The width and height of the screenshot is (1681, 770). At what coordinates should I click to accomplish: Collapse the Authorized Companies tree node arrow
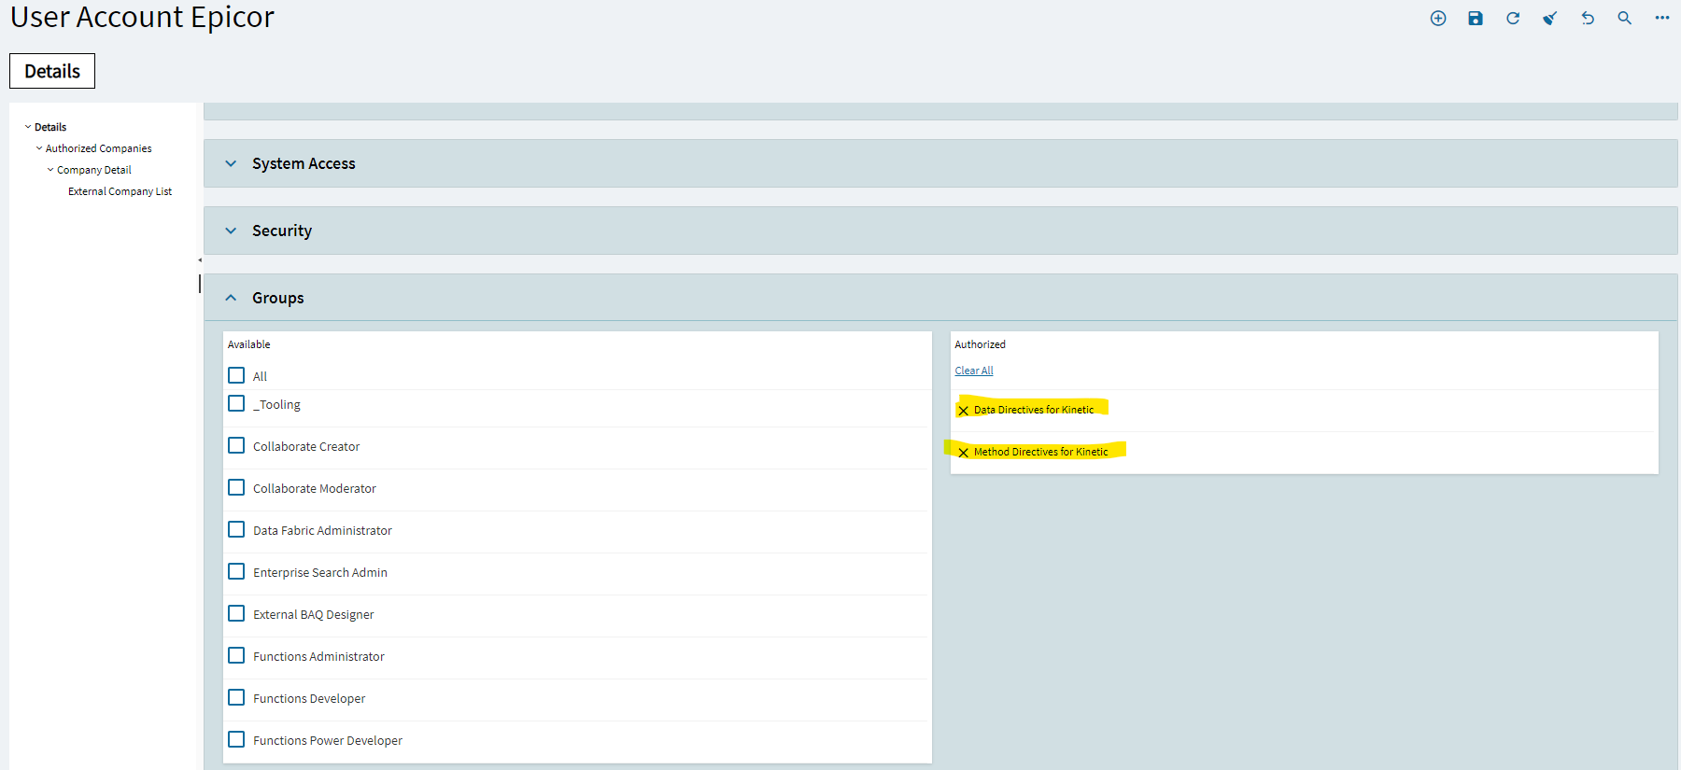point(39,148)
